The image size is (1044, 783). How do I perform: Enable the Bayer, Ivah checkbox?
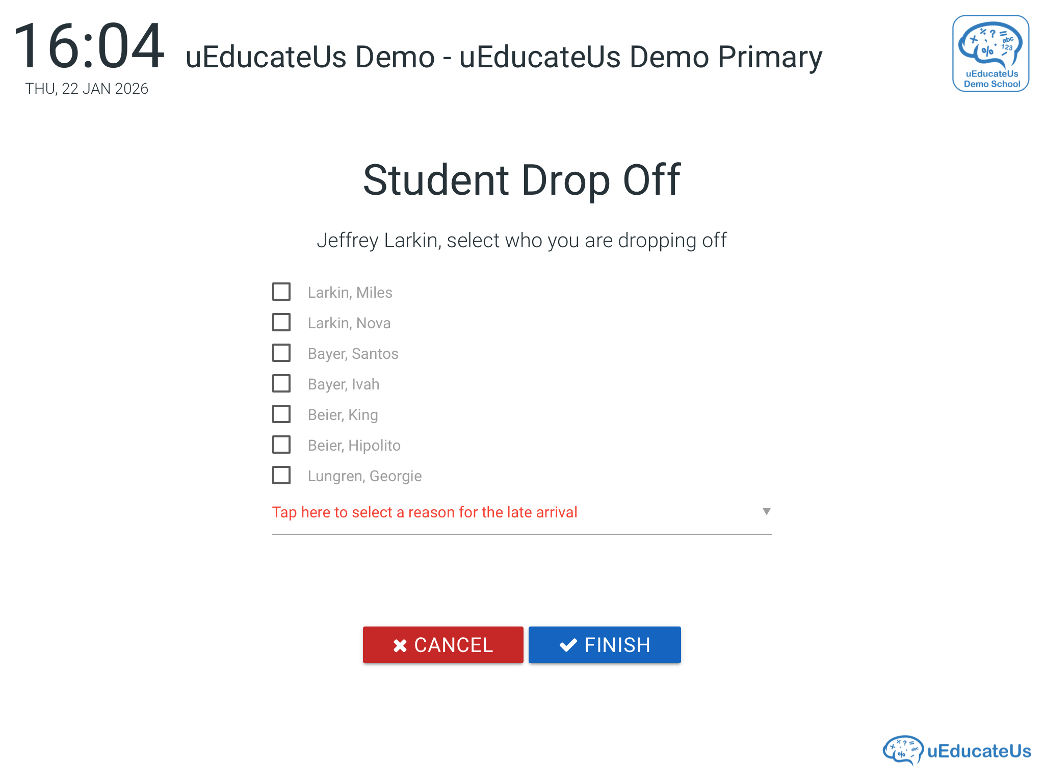[281, 384]
